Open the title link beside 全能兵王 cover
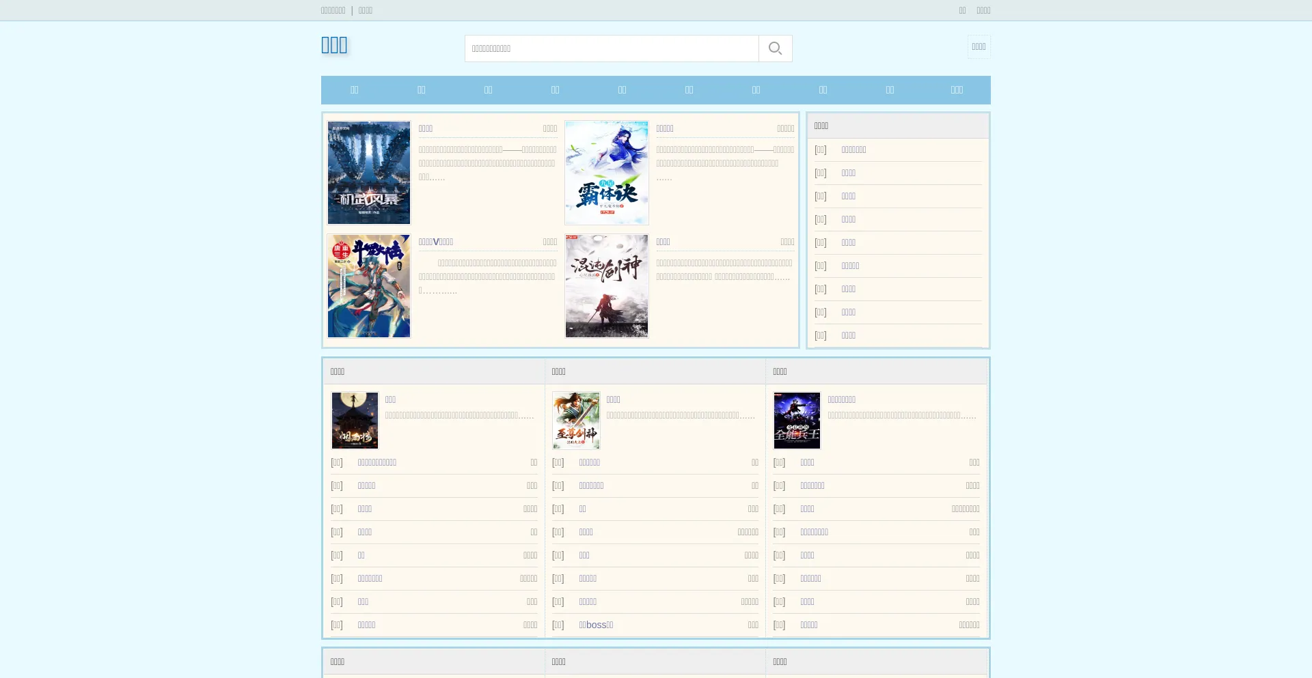1312x678 pixels. tap(841, 399)
